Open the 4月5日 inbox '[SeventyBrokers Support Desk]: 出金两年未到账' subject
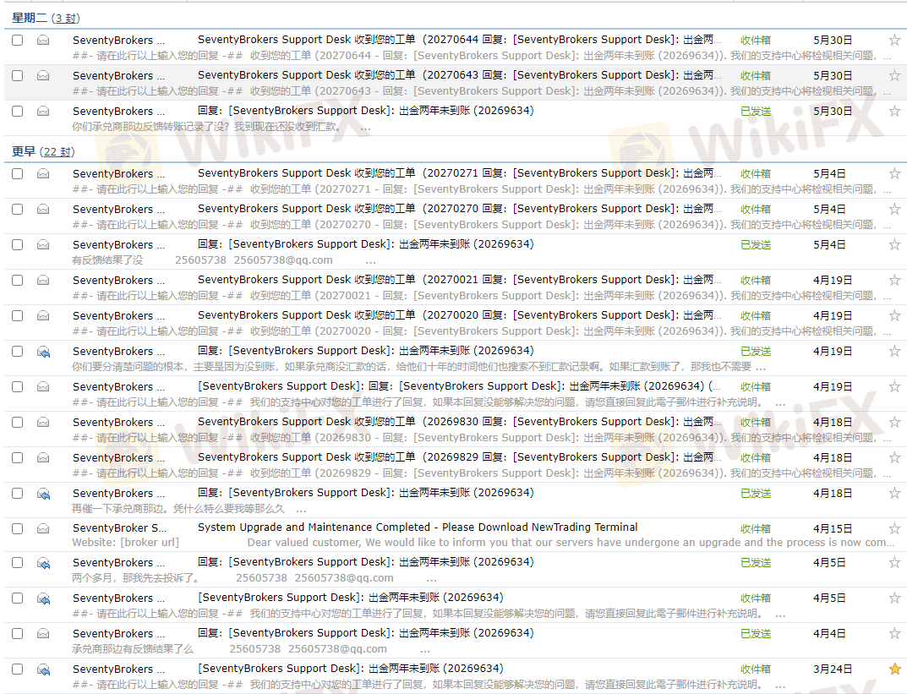The image size is (907, 694). coord(351,598)
